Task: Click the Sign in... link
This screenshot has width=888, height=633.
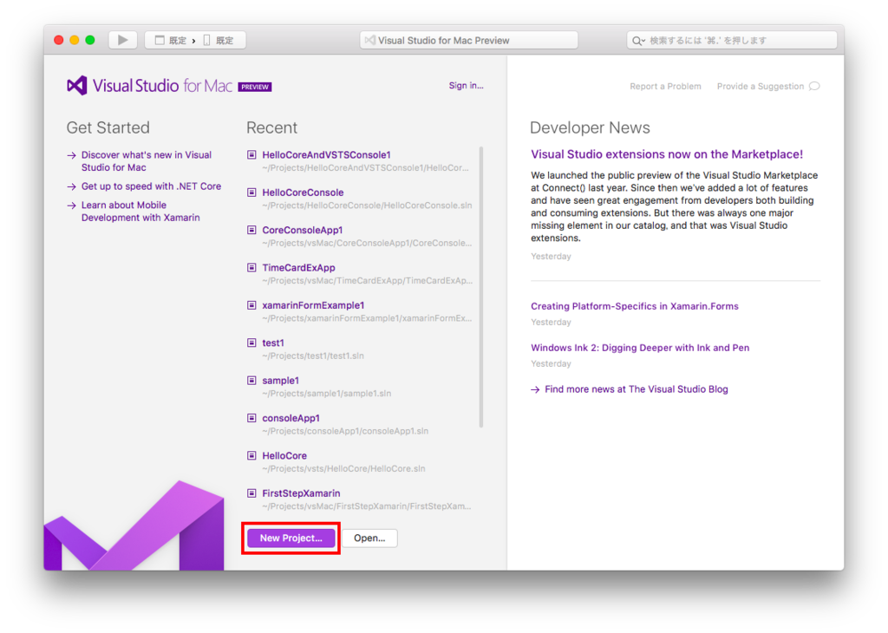Action: 466,86
